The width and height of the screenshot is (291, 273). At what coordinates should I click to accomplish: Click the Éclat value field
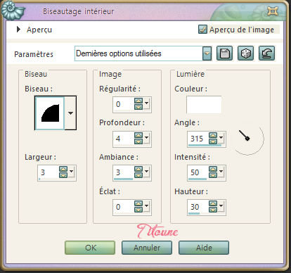tap(124, 207)
